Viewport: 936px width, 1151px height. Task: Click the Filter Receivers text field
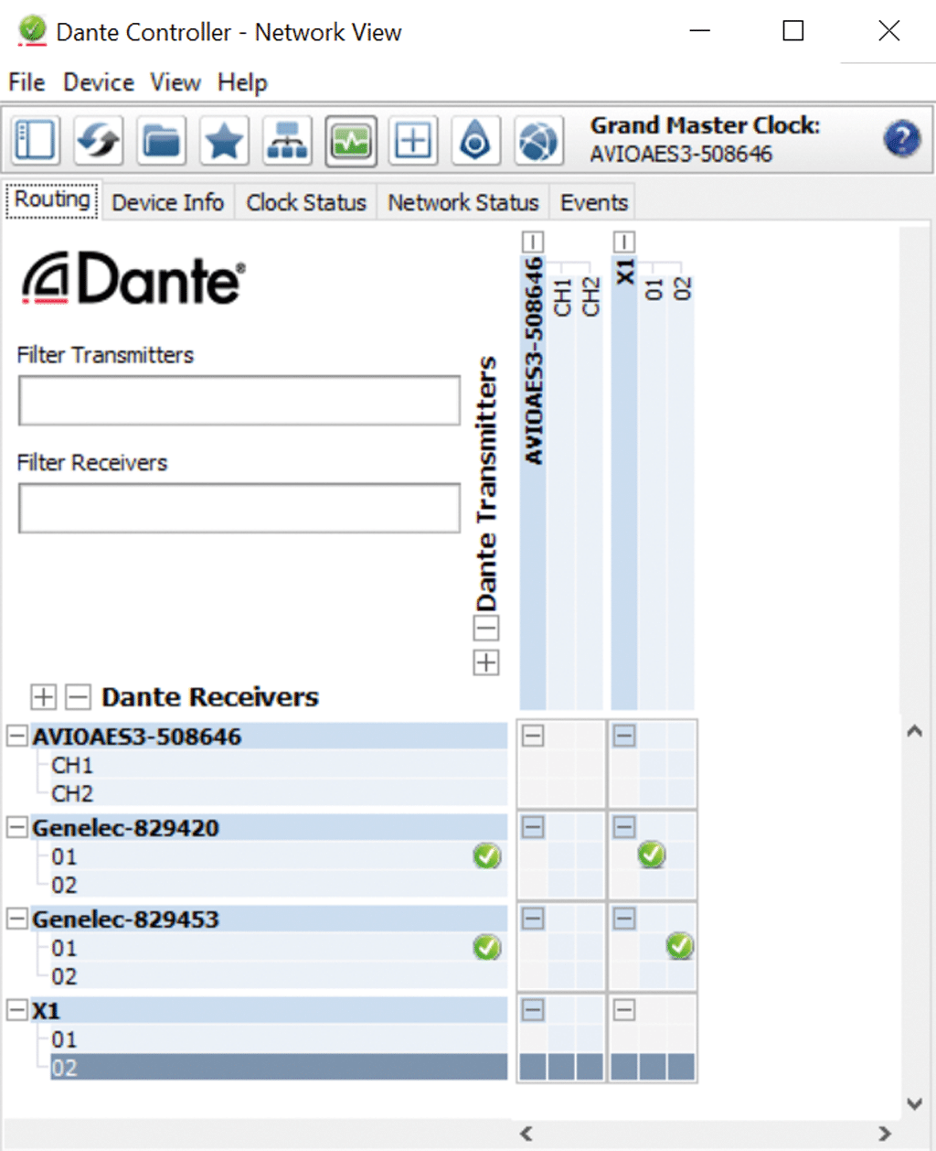coord(239,508)
